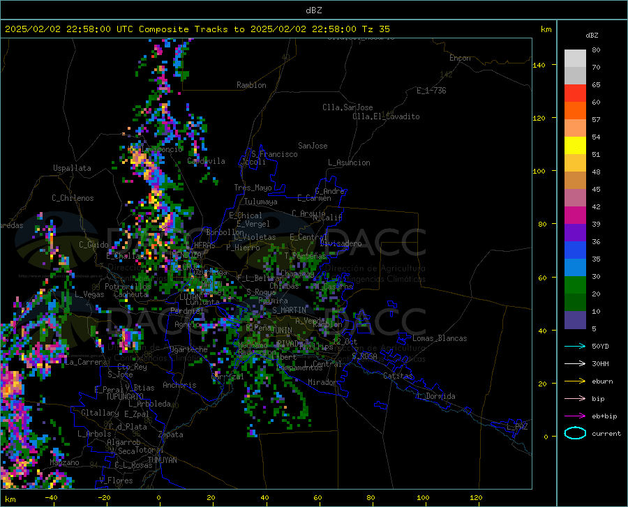Click the Capdevila map label
628x507 pixels.
tap(207, 161)
